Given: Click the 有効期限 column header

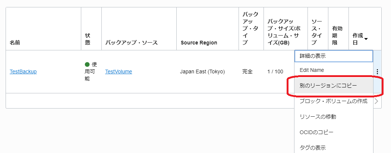Looking at the screenshot, I should (337, 36).
